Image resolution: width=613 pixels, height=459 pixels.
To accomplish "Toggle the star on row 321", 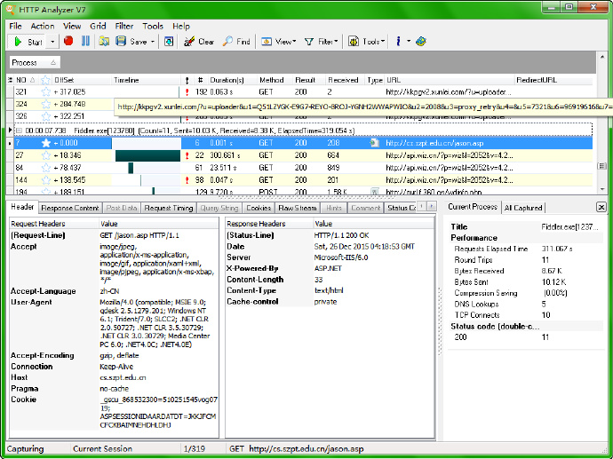I will 46,92.
